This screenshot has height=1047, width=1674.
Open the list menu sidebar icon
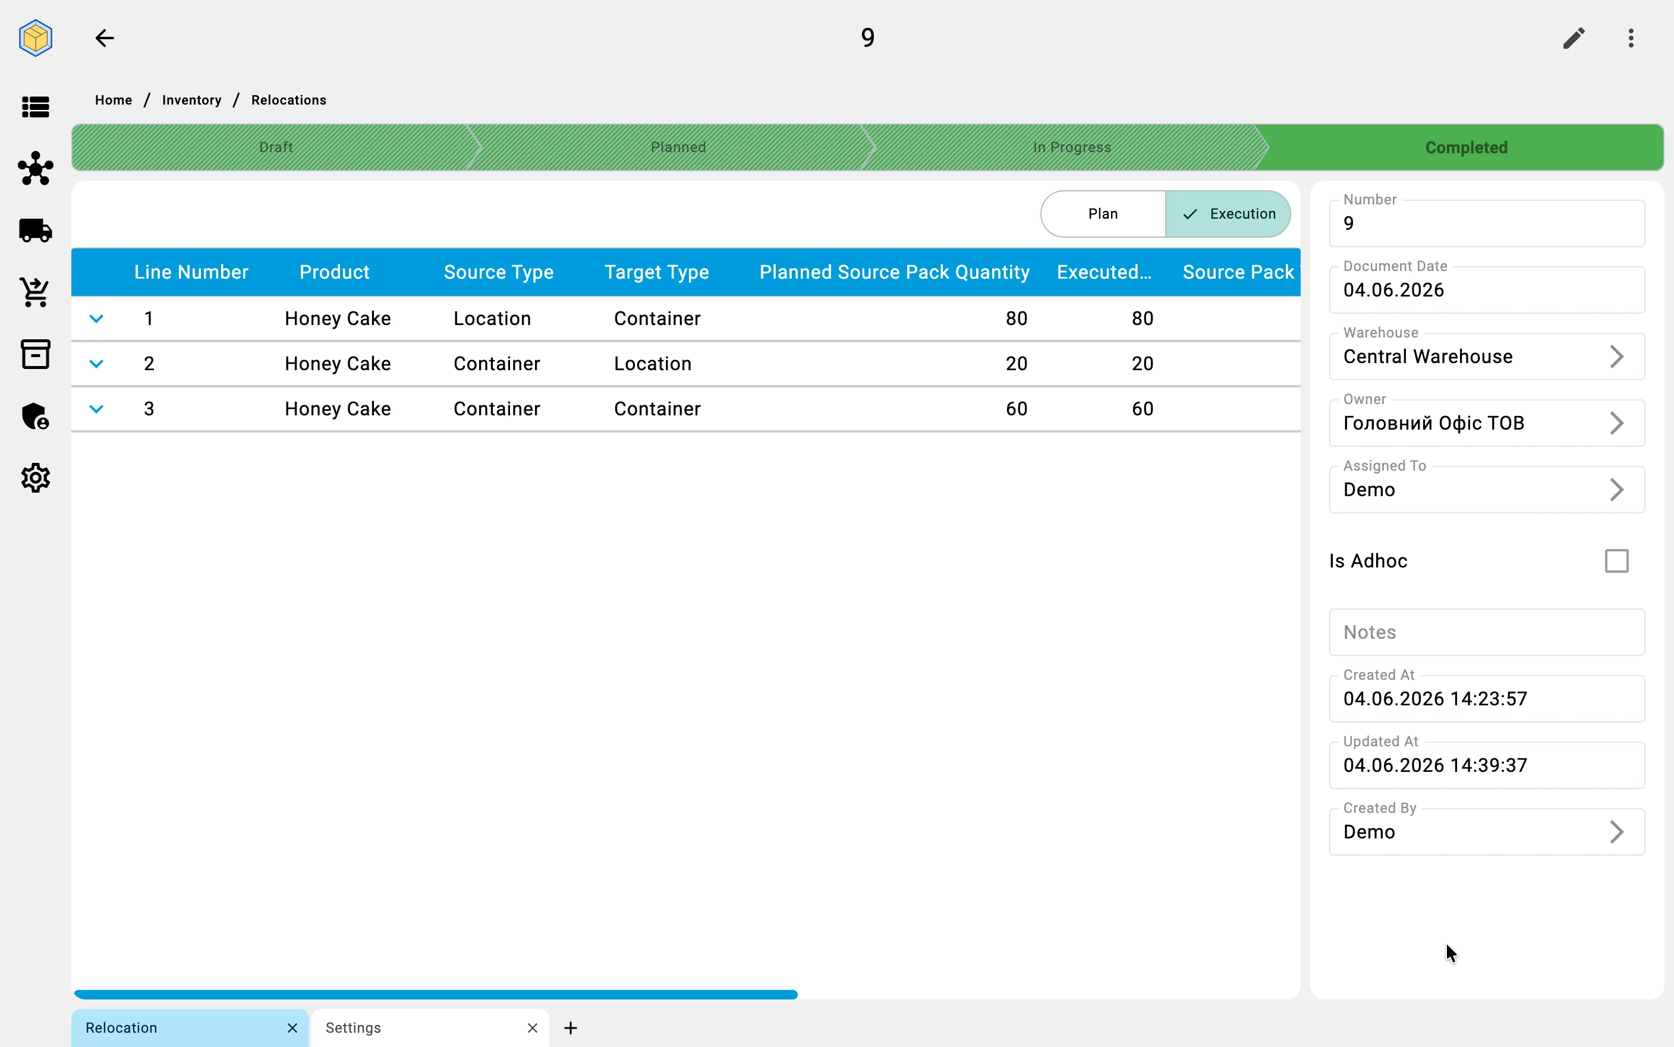pos(35,108)
